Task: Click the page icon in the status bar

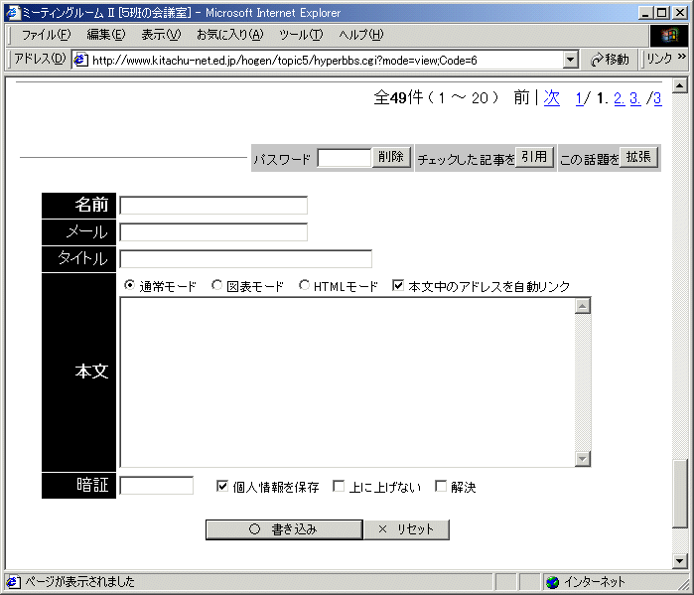Action: pyautogui.click(x=13, y=582)
